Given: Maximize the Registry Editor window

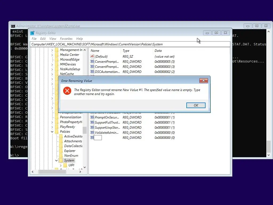Looking at the screenshot, I should (x=216, y=33).
